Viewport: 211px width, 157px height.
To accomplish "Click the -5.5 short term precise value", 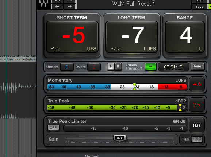I will tap(55, 48).
